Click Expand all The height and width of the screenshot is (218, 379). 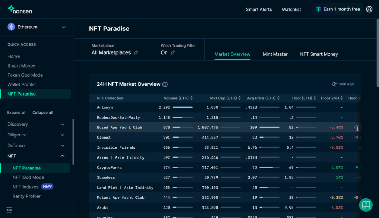(16, 112)
